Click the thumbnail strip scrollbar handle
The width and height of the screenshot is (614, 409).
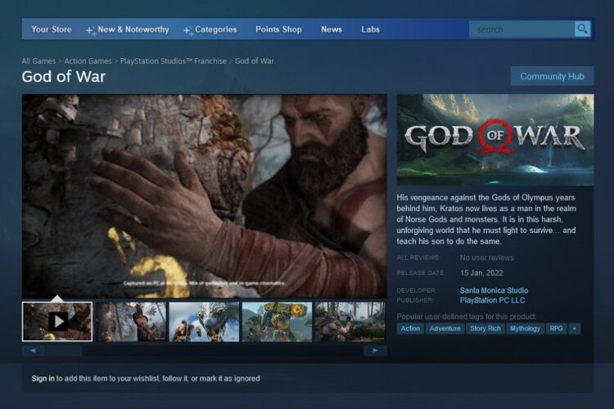pyautogui.click(x=63, y=351)
